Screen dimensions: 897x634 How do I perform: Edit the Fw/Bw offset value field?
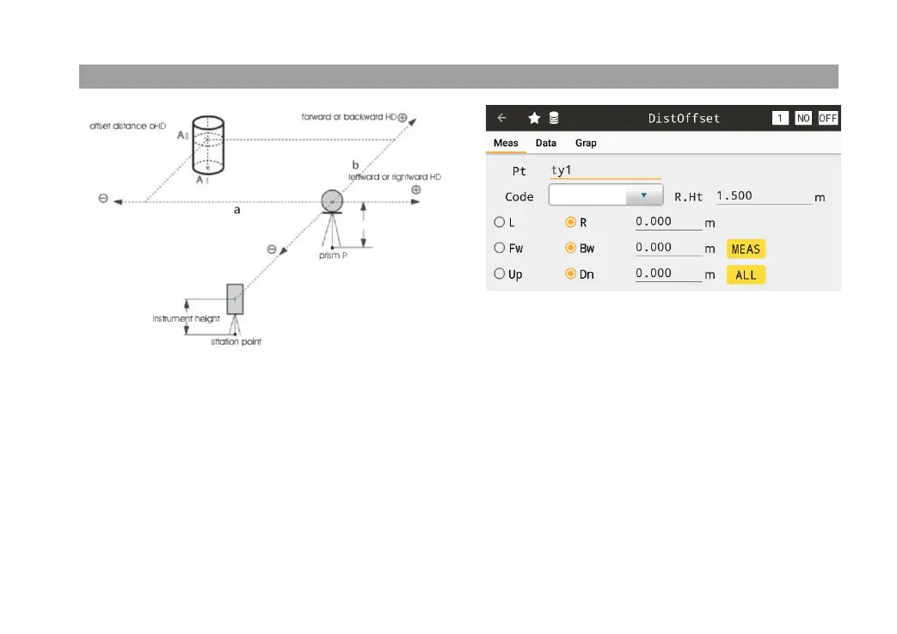[669, 248]
